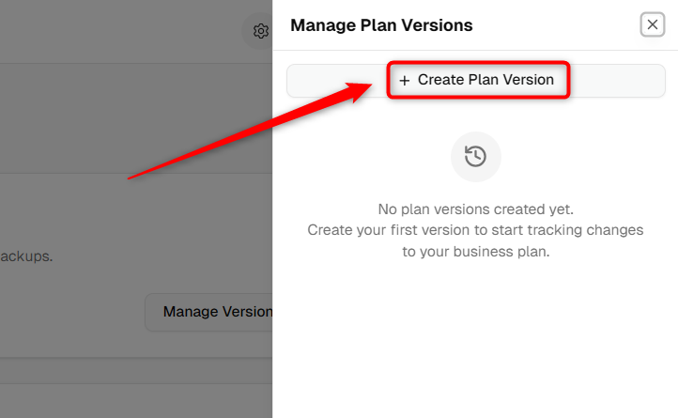Image resolution: width=678 pixels, height=418 pixels.
Task: Click the history clock icon
Action: click(476, 156)
